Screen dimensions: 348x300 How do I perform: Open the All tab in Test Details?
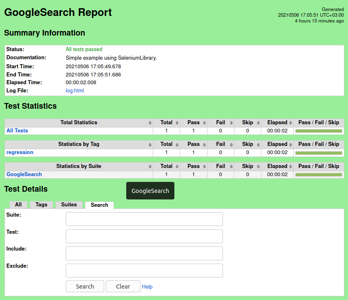(18, 205)
